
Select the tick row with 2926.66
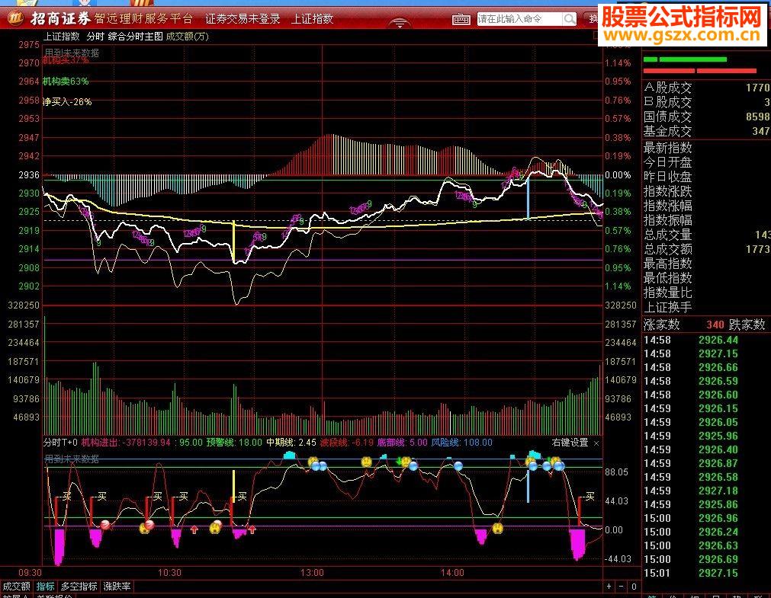(706, 367)
